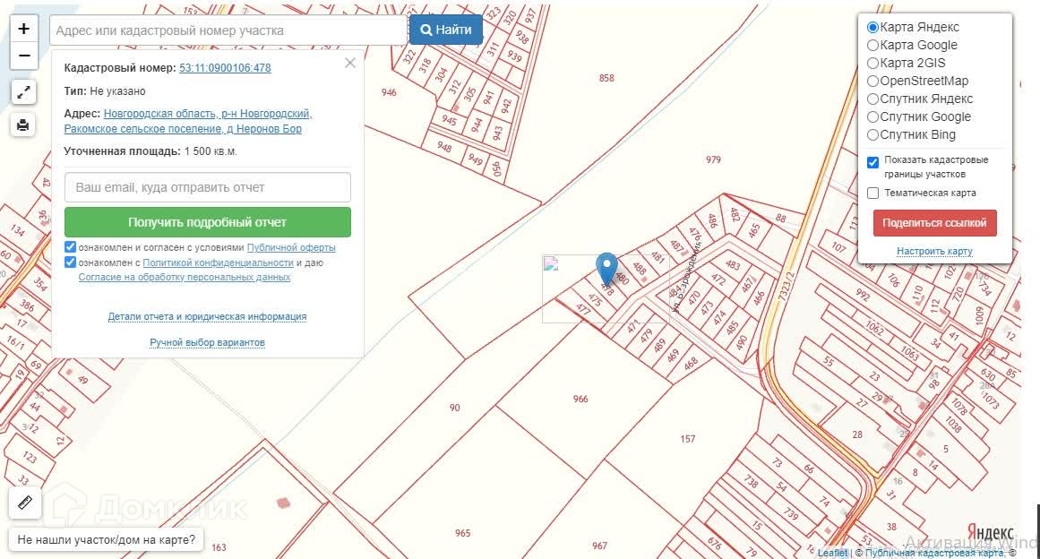Open Публичная кадастровая карта attribution link
Screen dimensions: 1040x559
[x=934, y=553]
